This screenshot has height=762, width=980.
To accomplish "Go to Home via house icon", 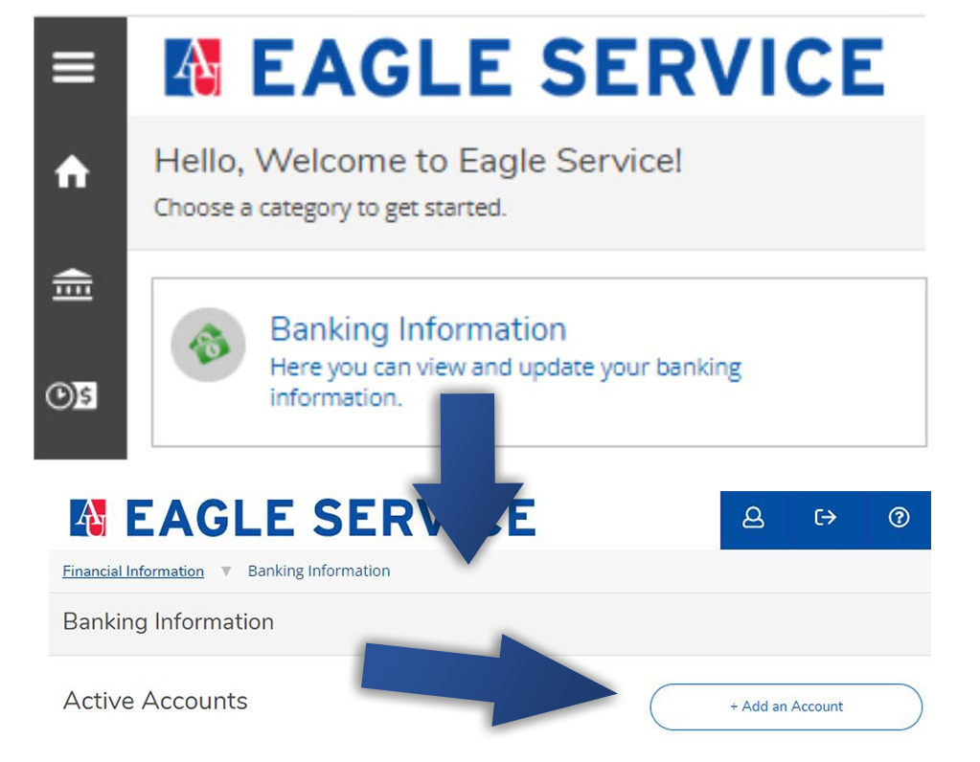I will pyautogui.click(x=72, y=171).
